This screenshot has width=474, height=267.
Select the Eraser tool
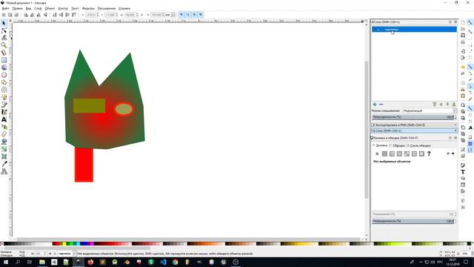pos(4,134)
